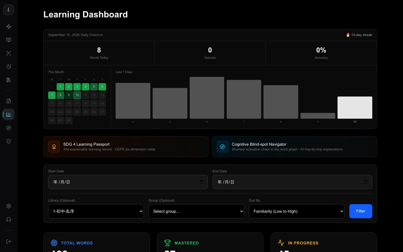Click the blue Filter button
Screen dimensions: 403x252
pyautogui.click(x=361, y=211)
